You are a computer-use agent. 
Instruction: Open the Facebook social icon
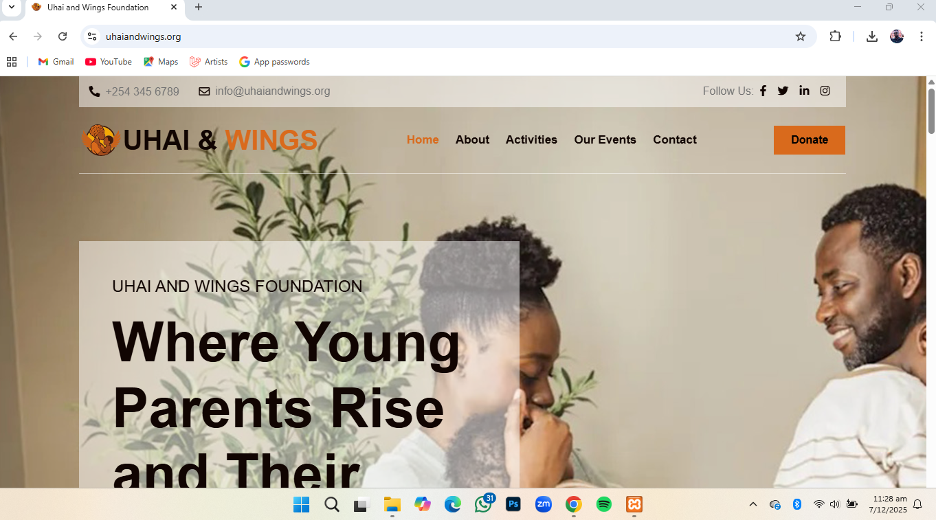coord(763,91)
